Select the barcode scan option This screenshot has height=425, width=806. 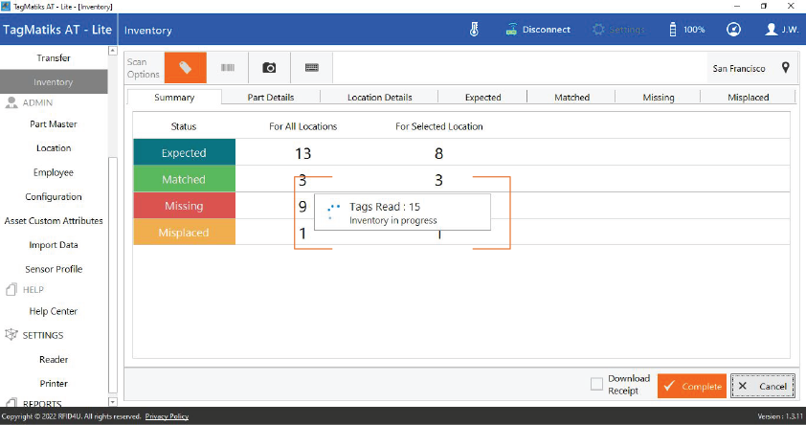click(228, 68)
